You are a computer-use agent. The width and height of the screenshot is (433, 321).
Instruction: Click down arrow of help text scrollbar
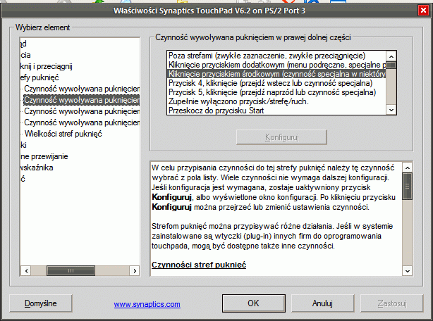pyautogui.click(x=408, y=271)
